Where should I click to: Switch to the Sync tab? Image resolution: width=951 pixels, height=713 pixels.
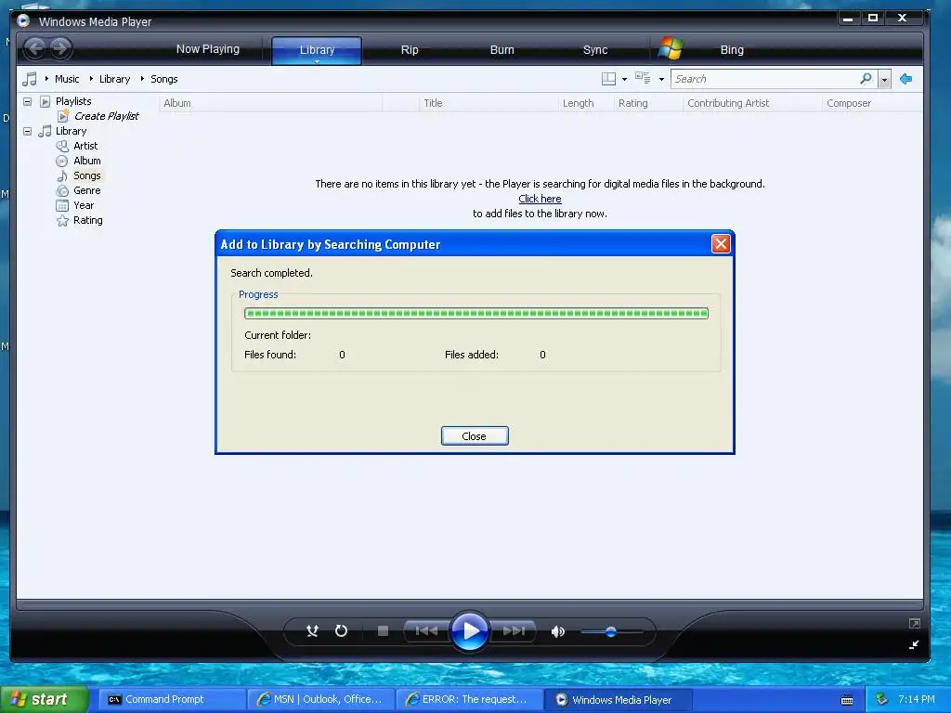pos(595,50)
